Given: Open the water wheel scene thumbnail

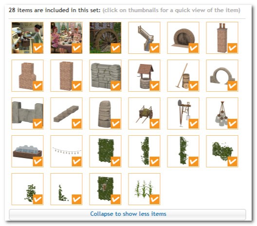Looking at the screenshot, I should point(106,38).
